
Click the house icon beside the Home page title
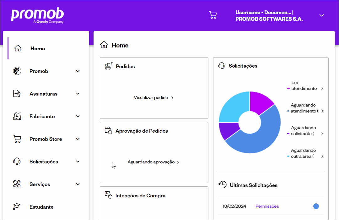104,45
